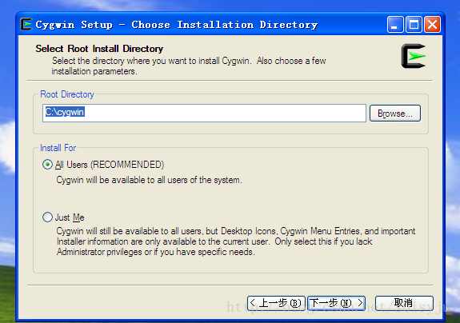The image size is (460, 323).
Task: Proceed with the 下一步(N) button
Action: (x=336, y=303)
